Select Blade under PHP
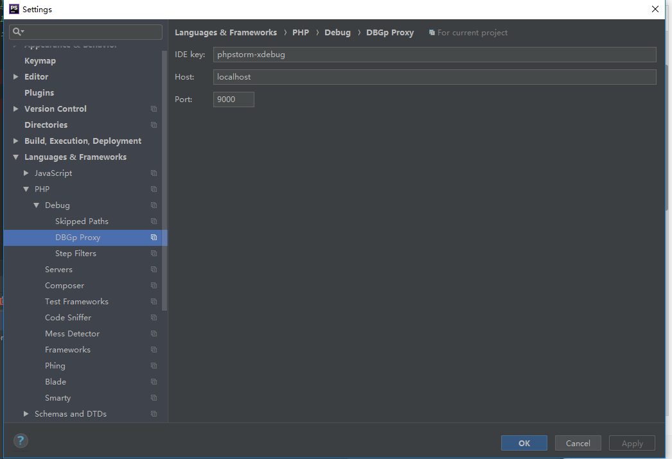The height and width of the screenshot is (459, 672). click(x=55, y=382)
